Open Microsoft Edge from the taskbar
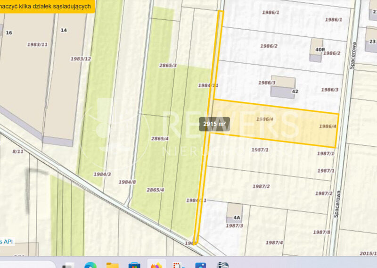The image size is (377, 268). (90, 265)
